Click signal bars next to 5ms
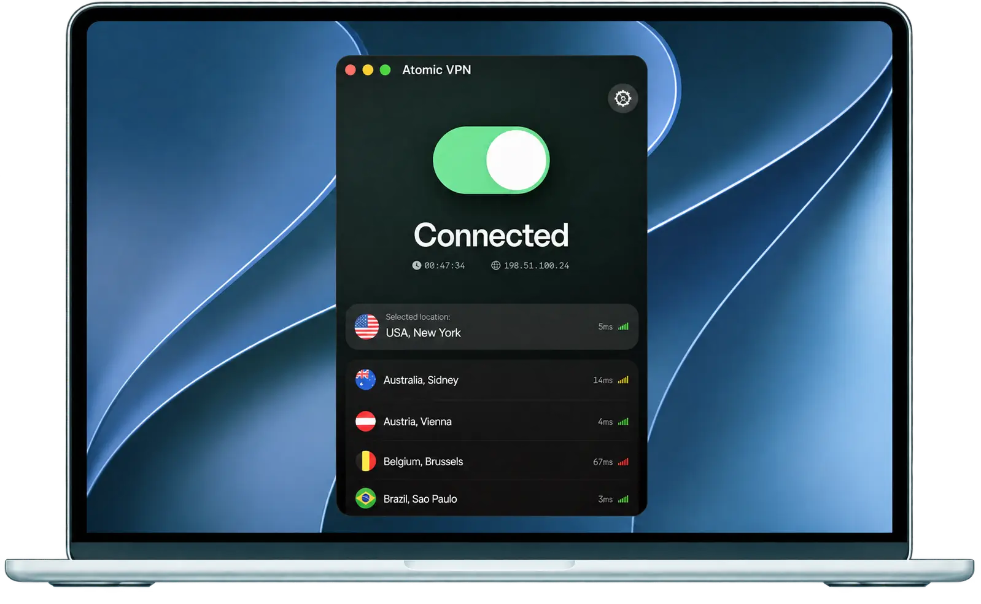This screenshot has height=604, width=981. [623, 327]
